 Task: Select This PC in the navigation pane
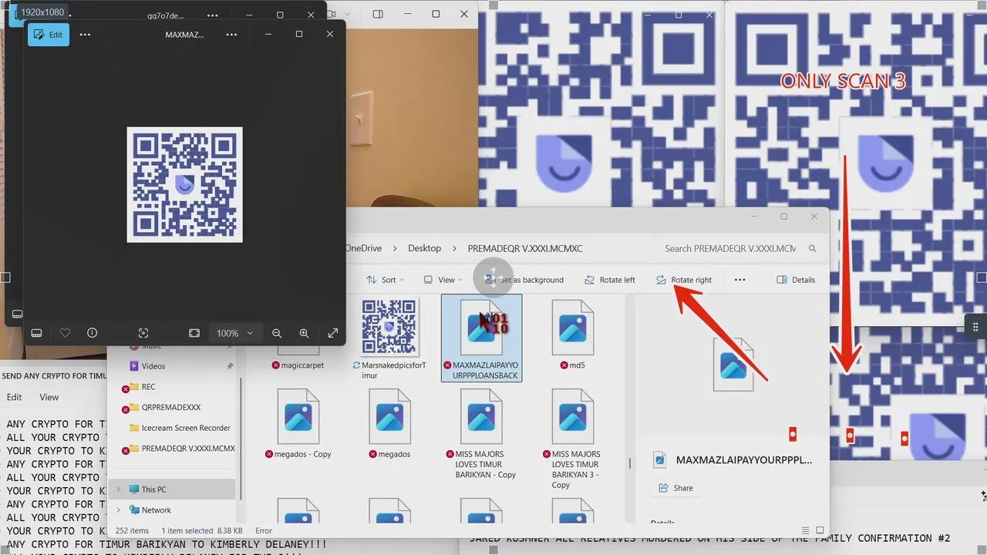[x=153, y=489]
